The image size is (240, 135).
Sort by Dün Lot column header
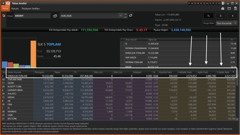[103, 72]
